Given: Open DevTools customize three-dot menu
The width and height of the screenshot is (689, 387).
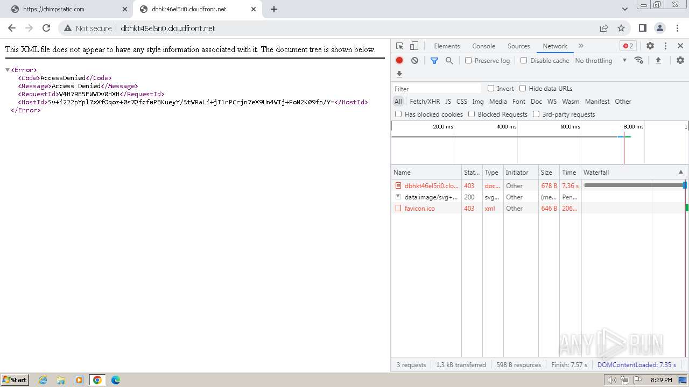Looking at the screenshot, I should [x=665, y=46].
